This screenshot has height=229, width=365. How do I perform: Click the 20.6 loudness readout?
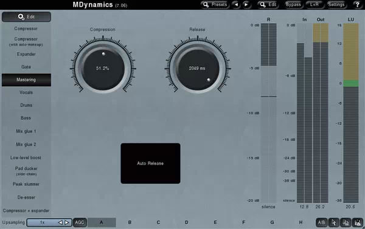tap(350, 207)
